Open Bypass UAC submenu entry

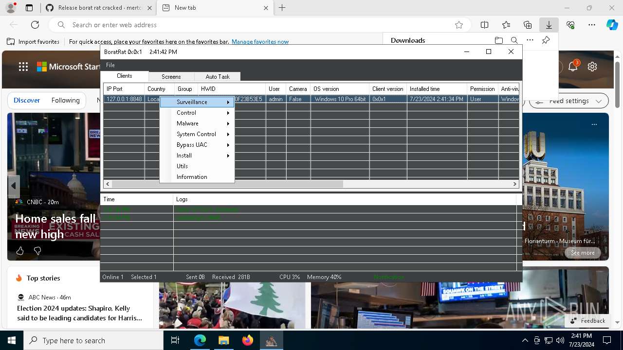point(197,145)
